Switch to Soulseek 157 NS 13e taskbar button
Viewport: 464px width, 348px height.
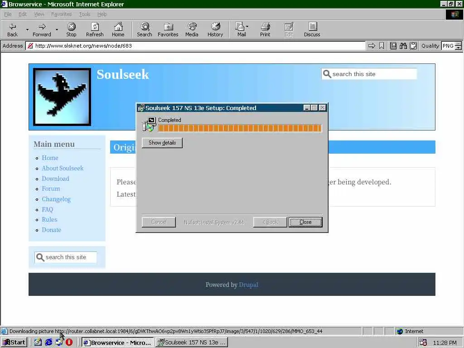click(192, 343)
